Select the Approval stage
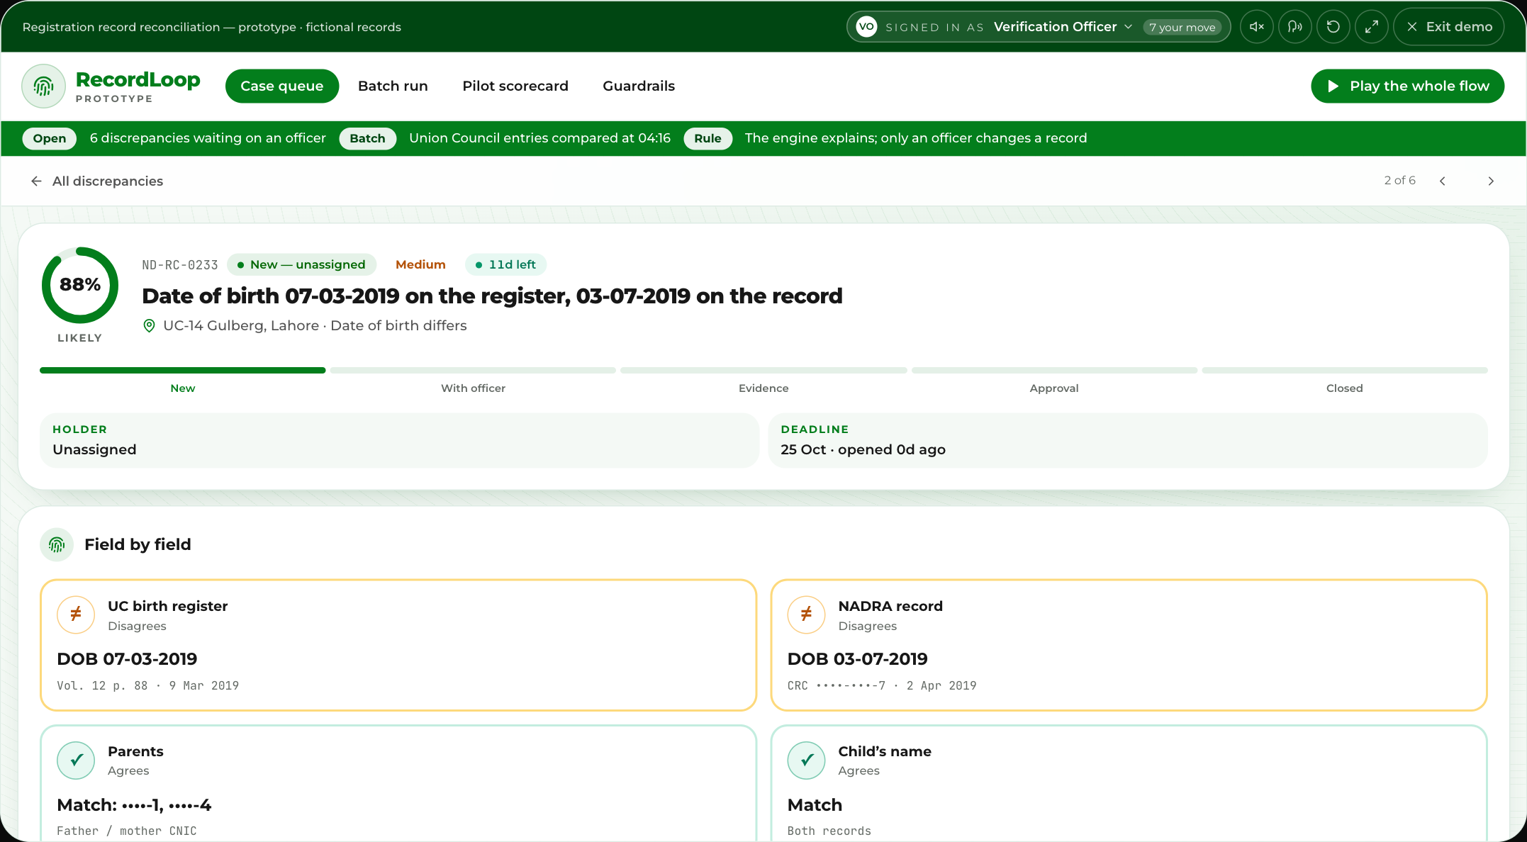 (x=1054, y=381)
